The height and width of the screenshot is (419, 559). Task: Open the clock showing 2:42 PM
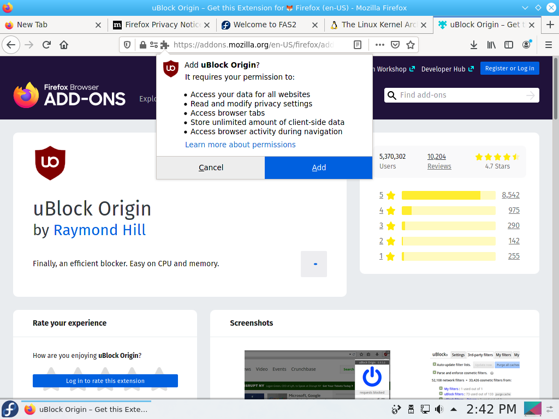491,409
